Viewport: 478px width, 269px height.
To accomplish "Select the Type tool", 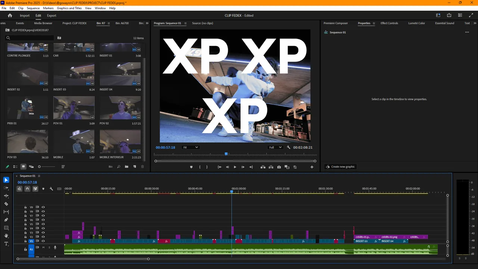I will pyautogui.click(x=6, y=244).
